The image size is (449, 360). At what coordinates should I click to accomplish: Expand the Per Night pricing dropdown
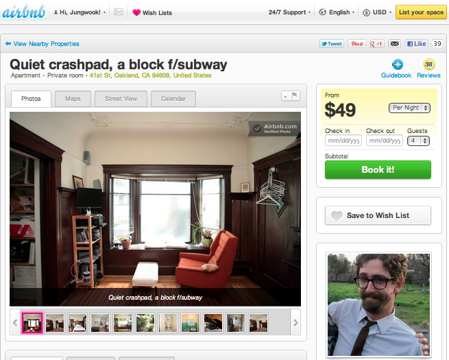click(409, 108)
